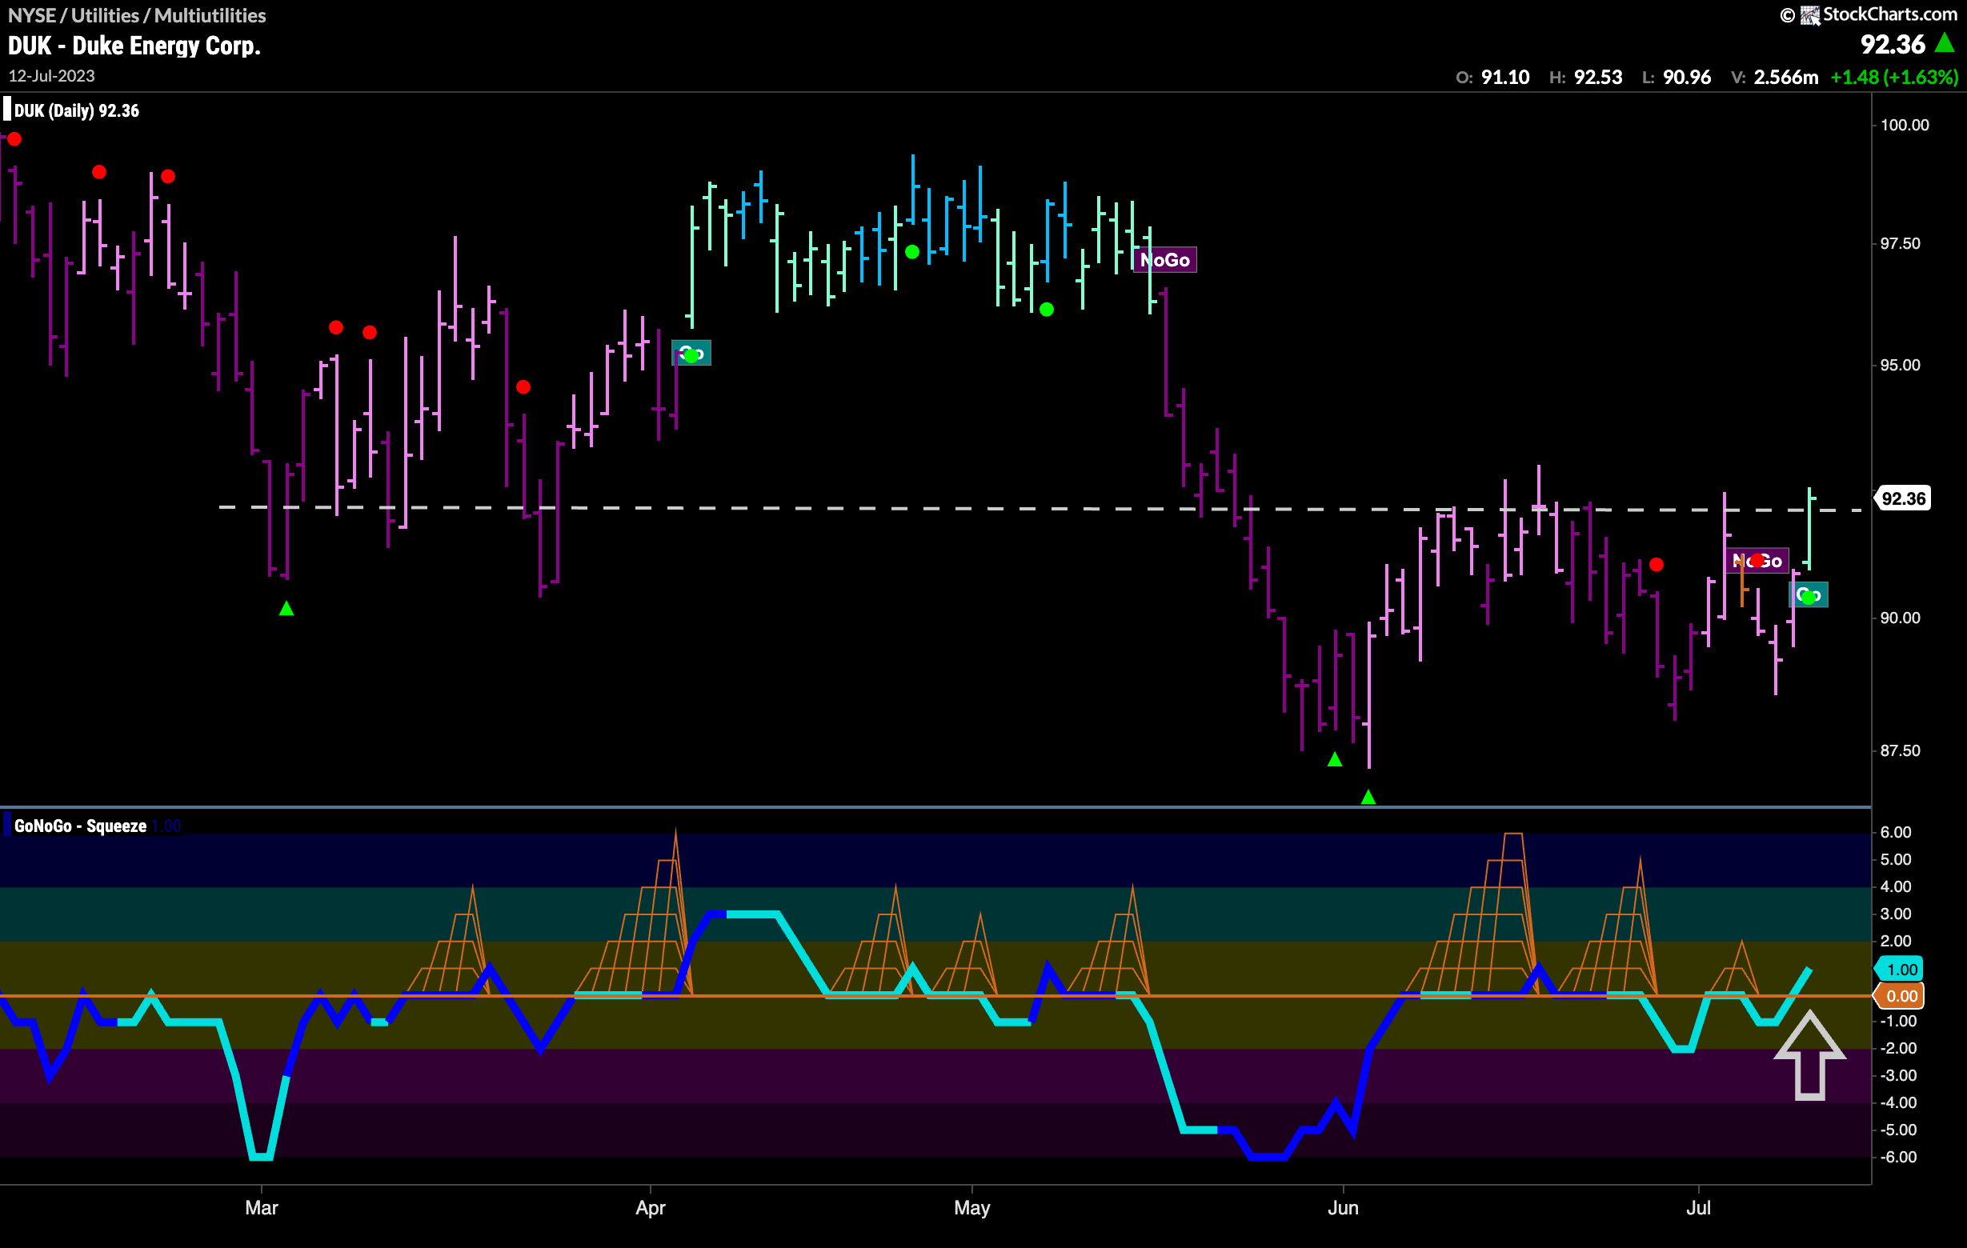This screenshot has width=1967, height=1248.
Task: Click the May label on time axis
Action: tap(971, 1207)
